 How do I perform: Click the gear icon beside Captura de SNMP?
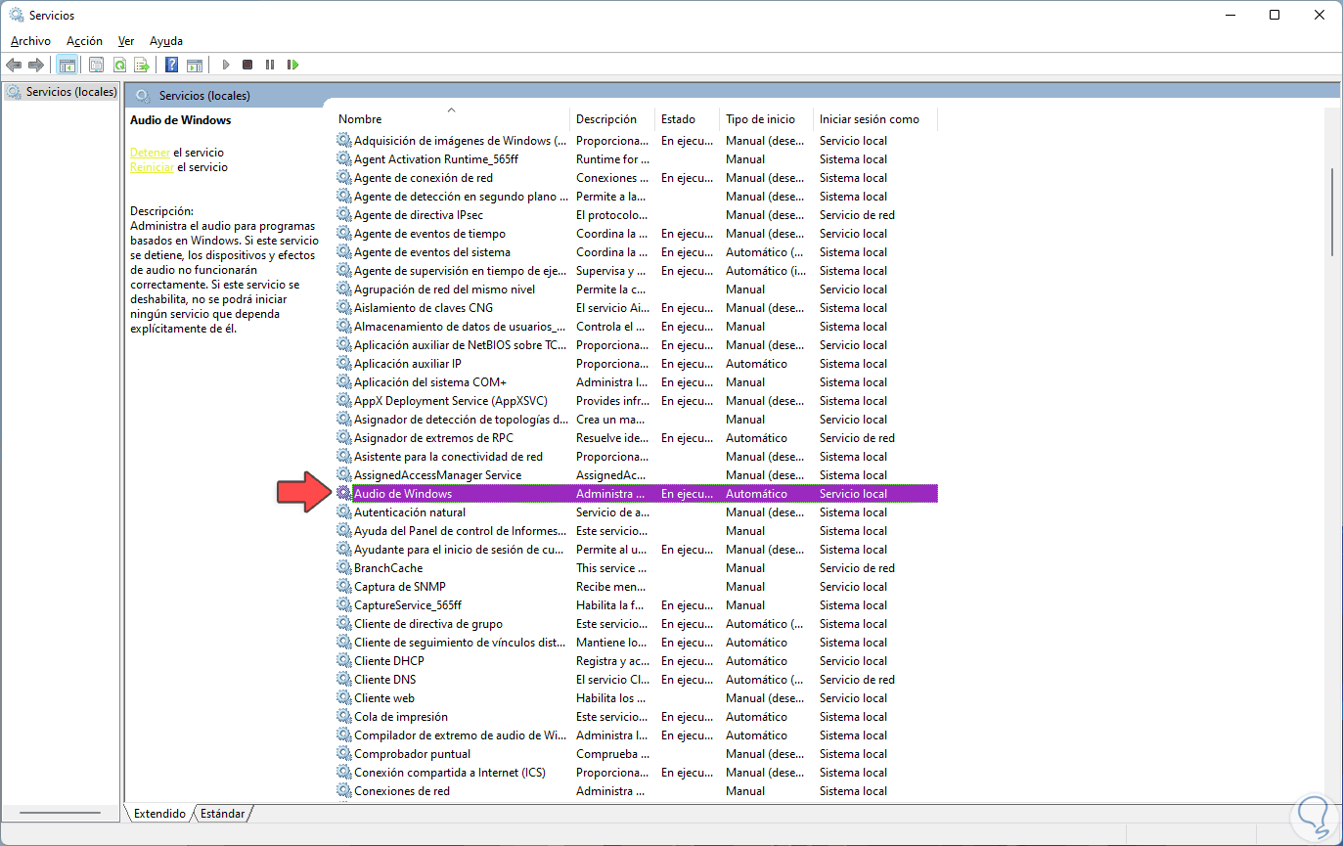pos(343,587)
